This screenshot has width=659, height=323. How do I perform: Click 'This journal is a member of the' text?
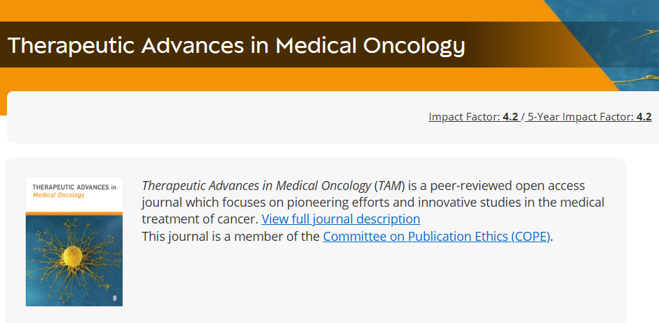[231, 236]
